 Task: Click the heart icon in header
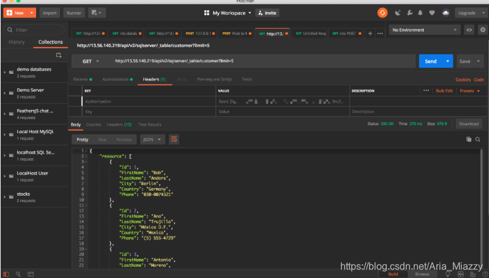[432, 13]
